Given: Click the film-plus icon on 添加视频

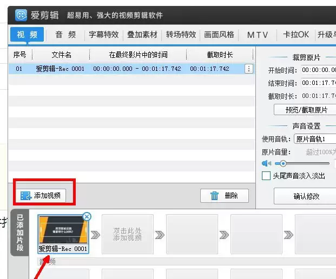Looking at the screenshot, I should coord(26,196).
